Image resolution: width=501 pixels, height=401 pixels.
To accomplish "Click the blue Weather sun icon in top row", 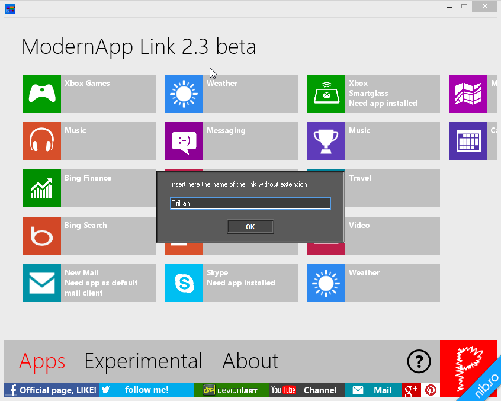I will 184,94.
